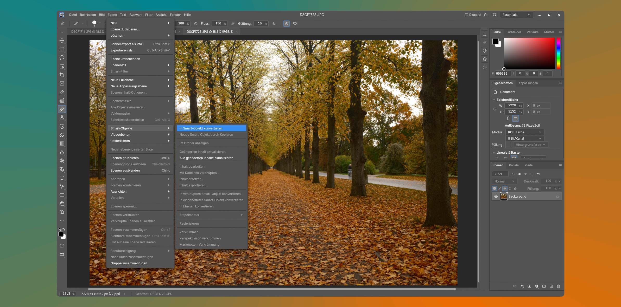Image resolution: width=621 pixels, height=307 pixels.
Task: Create new group folder icon
Action: pyautogui.click(x=544, y=286)
